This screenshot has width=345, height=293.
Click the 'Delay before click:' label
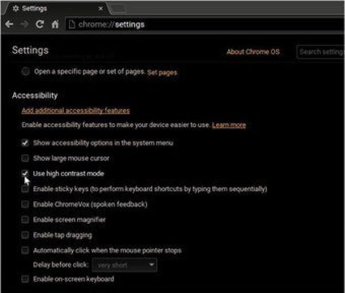coord(61,265)
